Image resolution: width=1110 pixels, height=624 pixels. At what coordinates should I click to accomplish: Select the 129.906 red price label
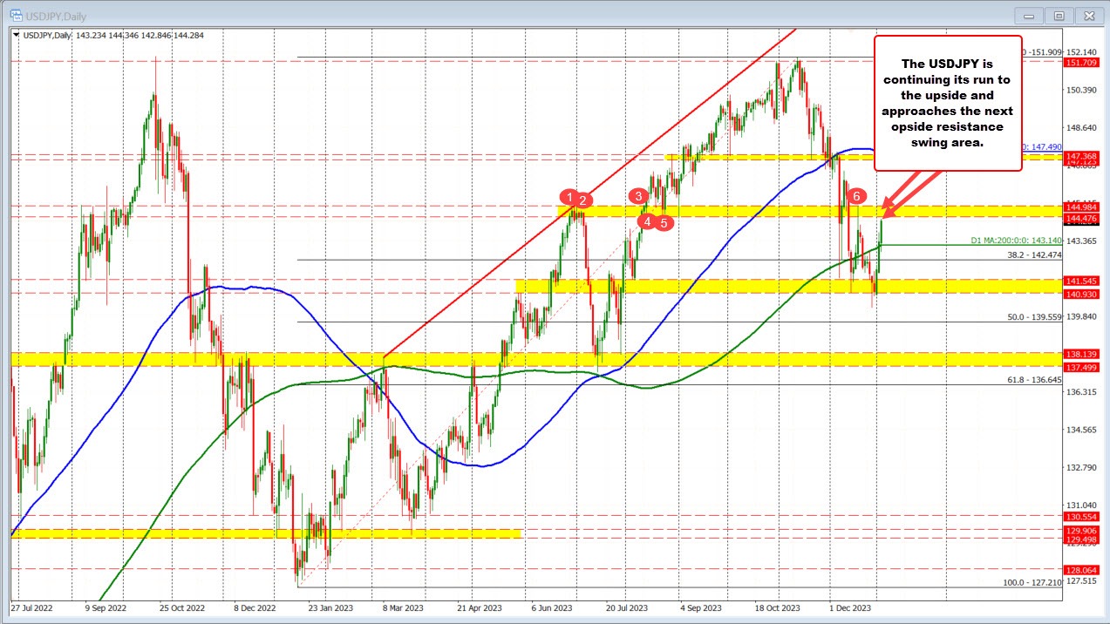pos(1080,530)
